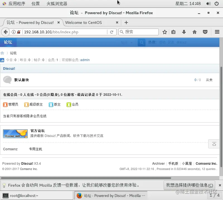Viewport: 223px width, 200px height.
Task: Close the Welcome to CentOS tab
Action: coord(117,22)
